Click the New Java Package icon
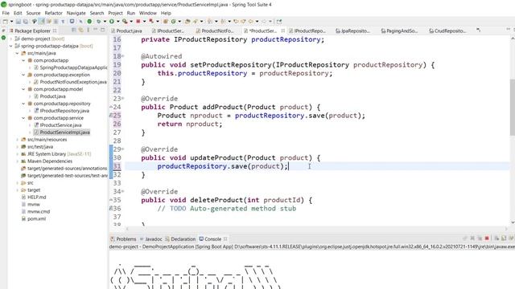Viewport: 515px width, 289px height. click(165, 22)
